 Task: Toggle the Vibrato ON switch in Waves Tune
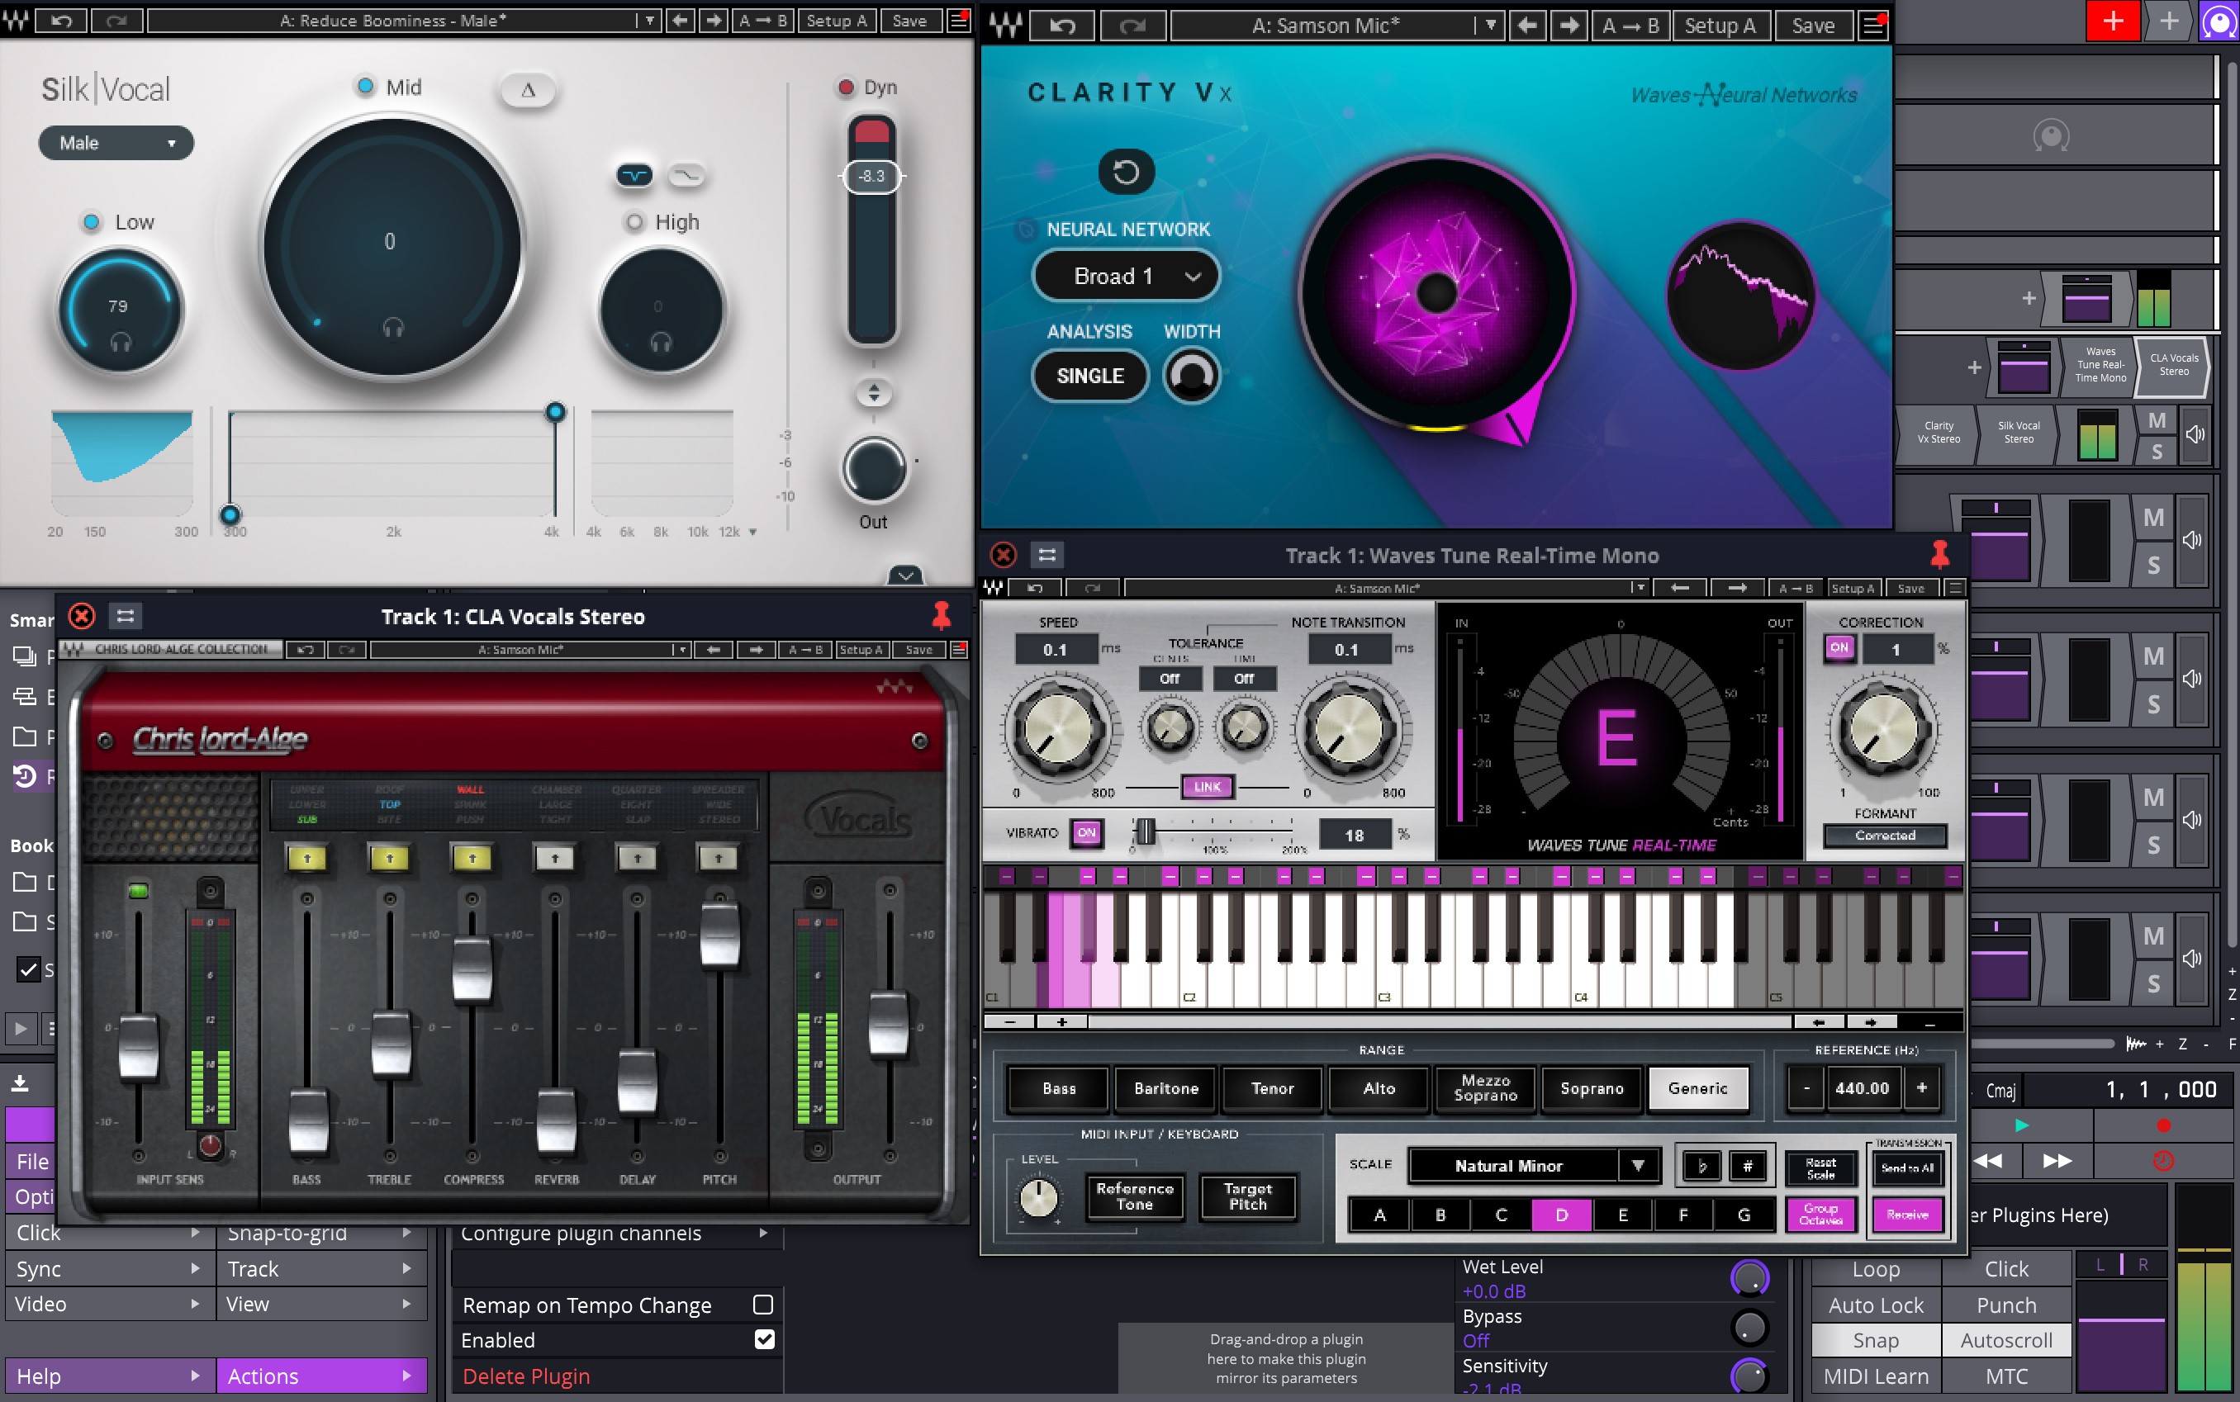(x=1085, y=834)
